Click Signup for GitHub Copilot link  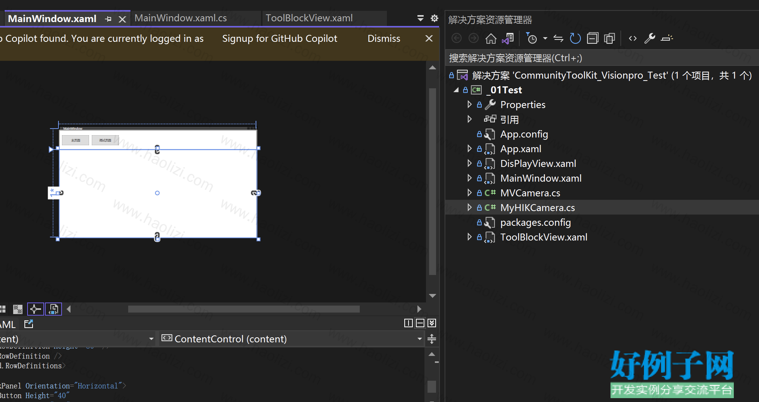click(280, 38)
